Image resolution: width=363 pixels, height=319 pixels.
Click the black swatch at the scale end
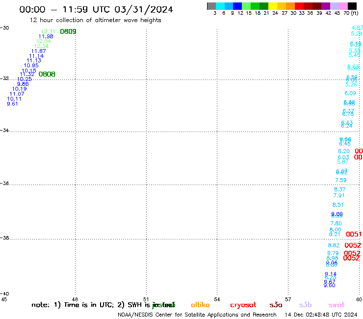click(352, 6)
